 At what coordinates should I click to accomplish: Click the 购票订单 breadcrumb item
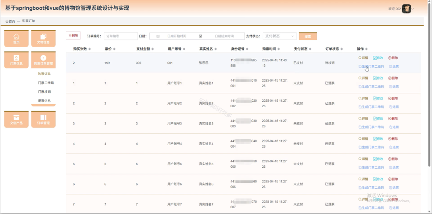point(28,21)
